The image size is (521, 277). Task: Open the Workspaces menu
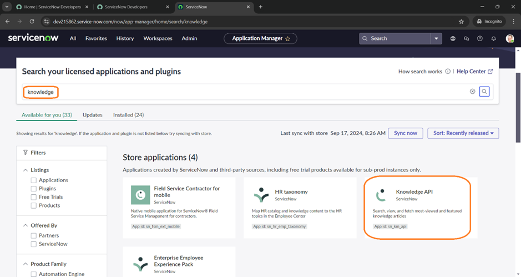[x=158, y=38]
